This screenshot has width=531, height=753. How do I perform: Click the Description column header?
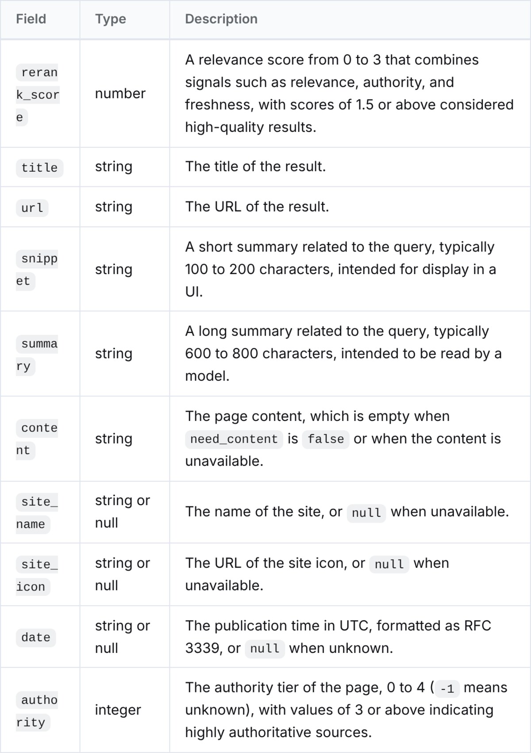[x=221, y=19]
